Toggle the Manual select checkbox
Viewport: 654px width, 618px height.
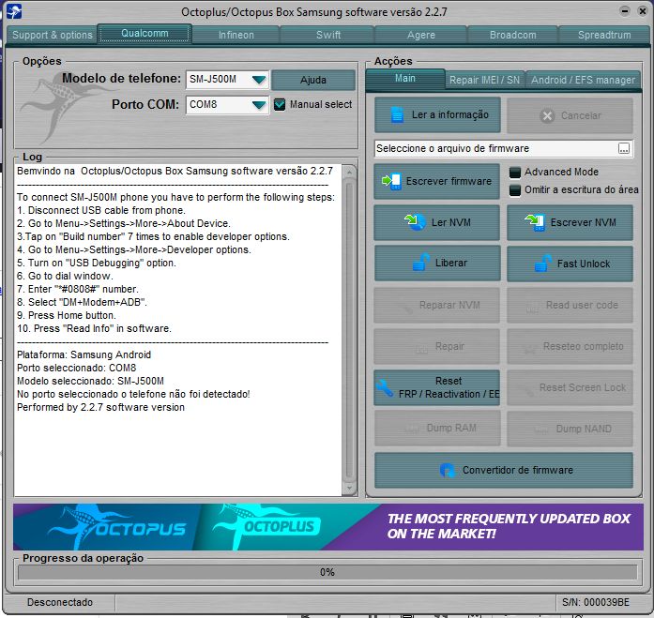[280, 104]
